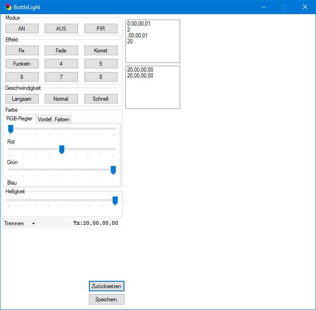Select the Fix effect
This screenshot has height=310, width=316.
point(22,50)
